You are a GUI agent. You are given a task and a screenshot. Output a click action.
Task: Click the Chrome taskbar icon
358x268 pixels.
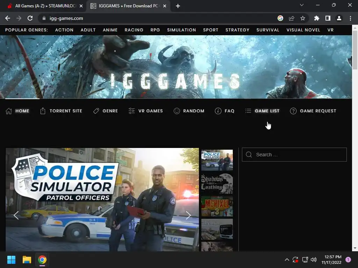pos(42,260)
